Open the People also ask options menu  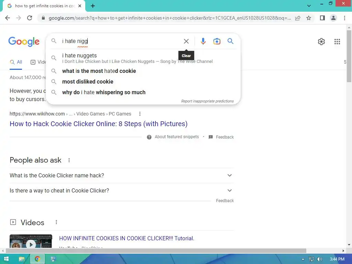click(69, 160)
